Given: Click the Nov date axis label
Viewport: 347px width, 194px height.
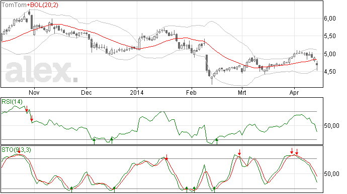Looking at the screenshot, I should coord(34,92).
